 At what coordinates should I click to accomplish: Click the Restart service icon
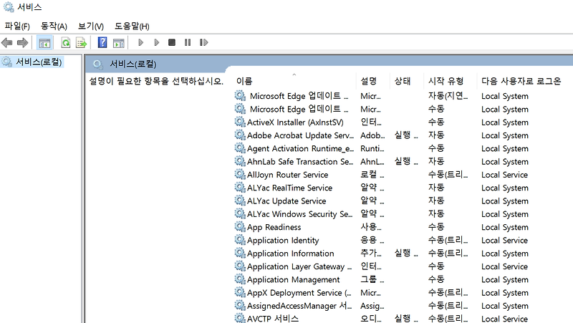click(203, 42)
